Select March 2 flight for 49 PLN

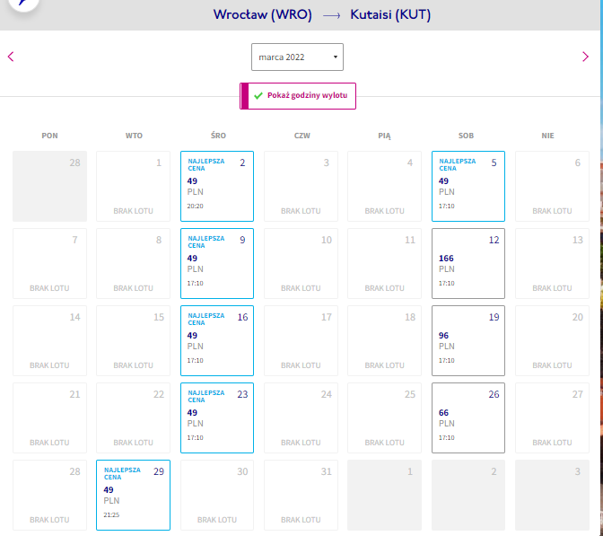(x=217, y=186)
